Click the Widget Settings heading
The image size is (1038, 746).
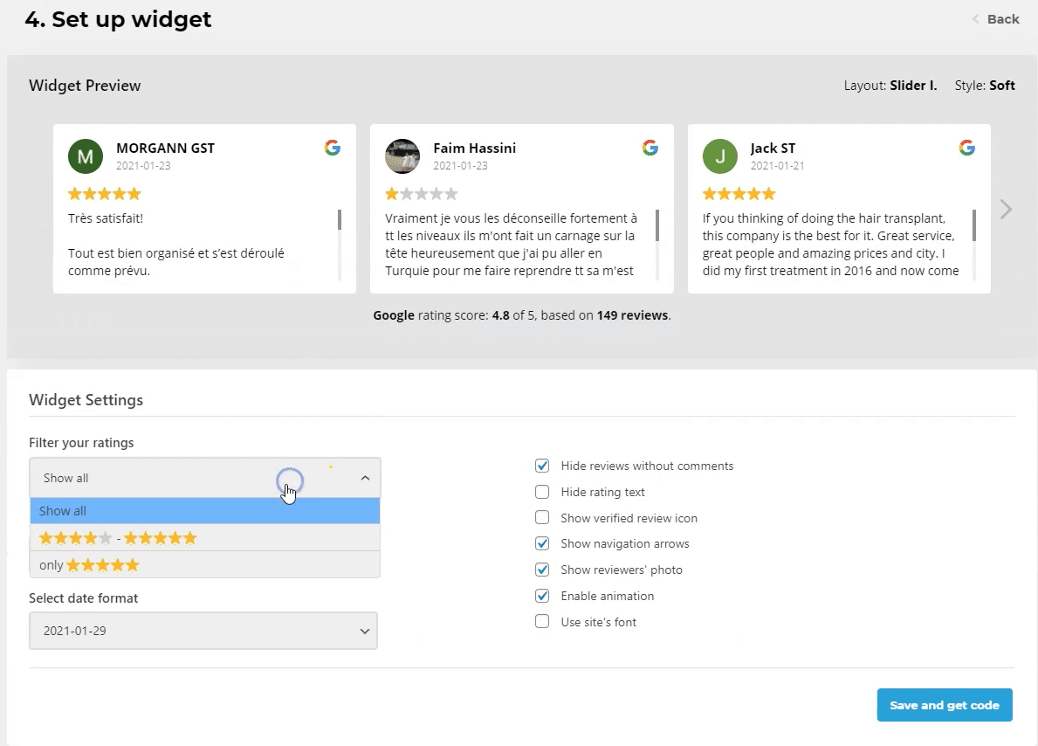(86, 400)
